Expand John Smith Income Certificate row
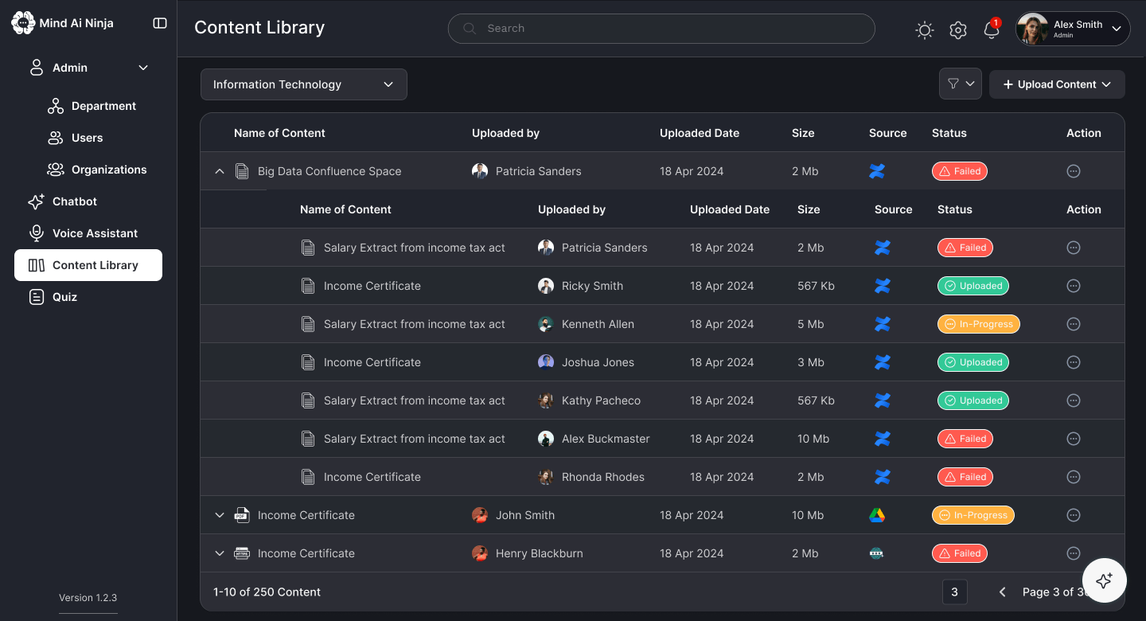This screenshot has width=1146, height=621. (220, 515)
